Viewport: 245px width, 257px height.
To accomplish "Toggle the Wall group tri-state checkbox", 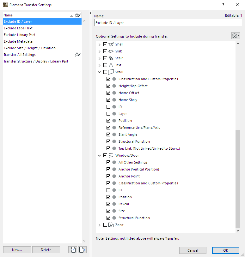I will (x=105, y=72).
